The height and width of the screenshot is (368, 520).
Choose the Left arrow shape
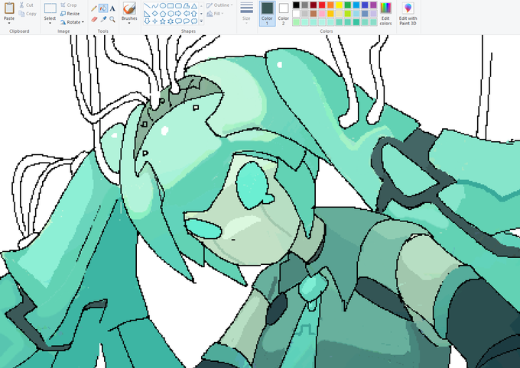tap(187, 14)
